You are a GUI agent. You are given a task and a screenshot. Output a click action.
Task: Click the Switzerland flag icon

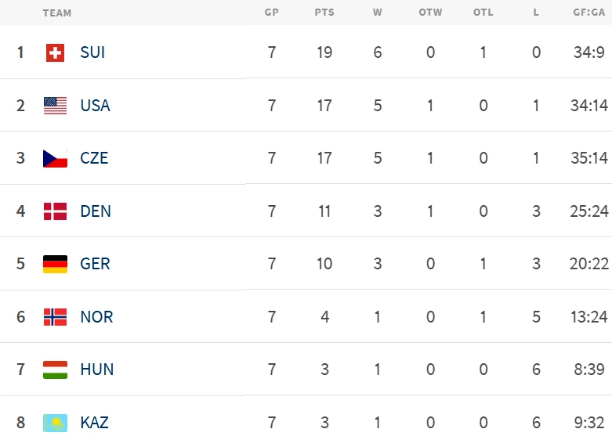pyautogui.click(x=55, y=52)
